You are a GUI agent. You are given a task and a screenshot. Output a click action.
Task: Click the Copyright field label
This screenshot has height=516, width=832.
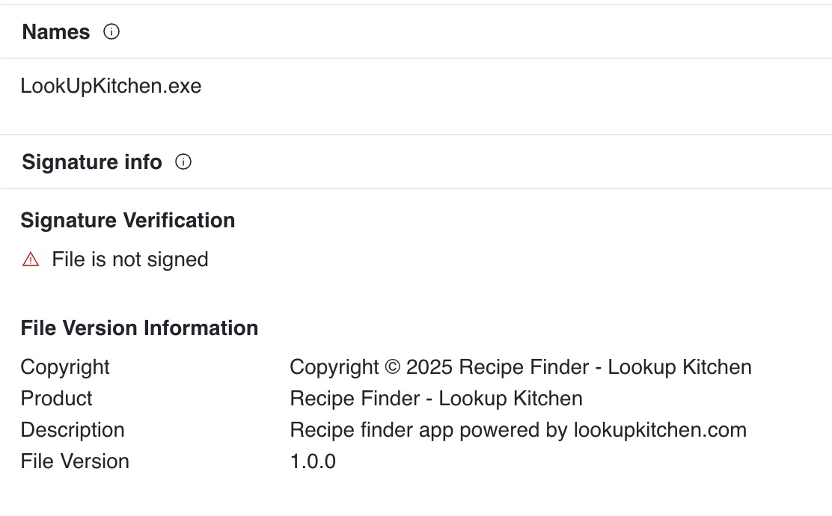(65, 367)
